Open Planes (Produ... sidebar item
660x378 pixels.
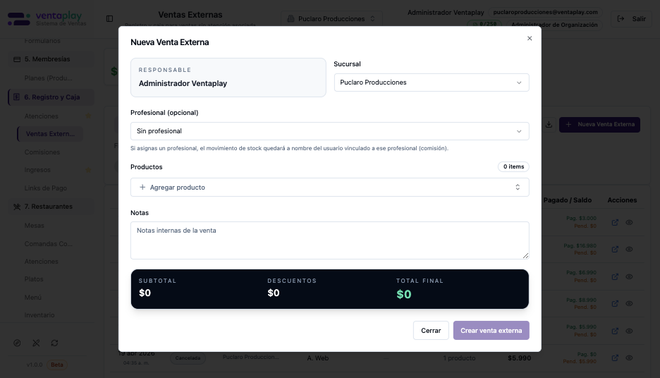[49, 78]
